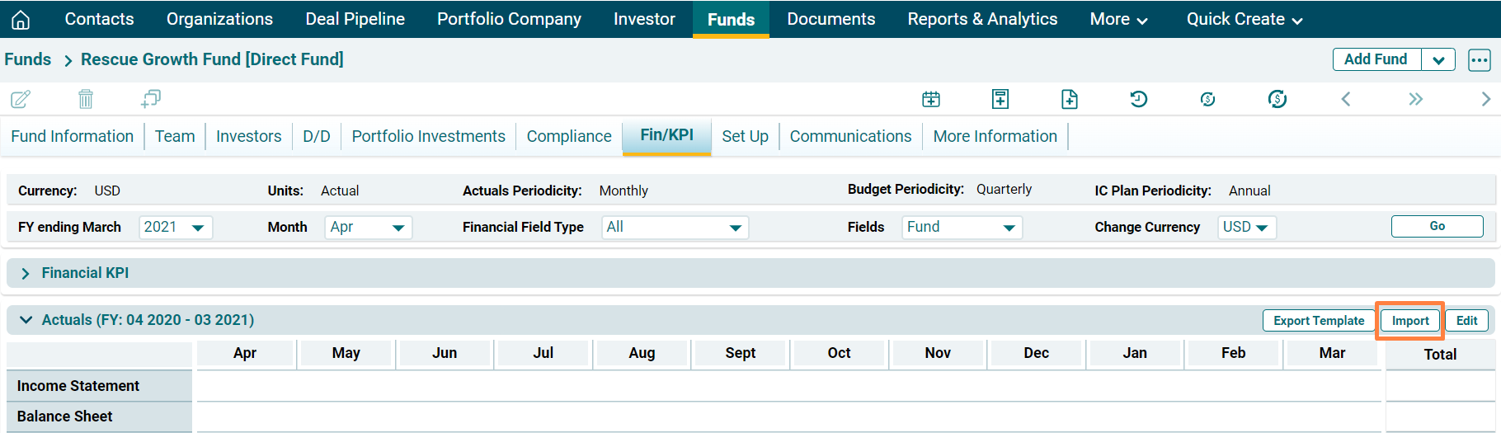
Task: Open the history clock icon
Action: 1139,99
